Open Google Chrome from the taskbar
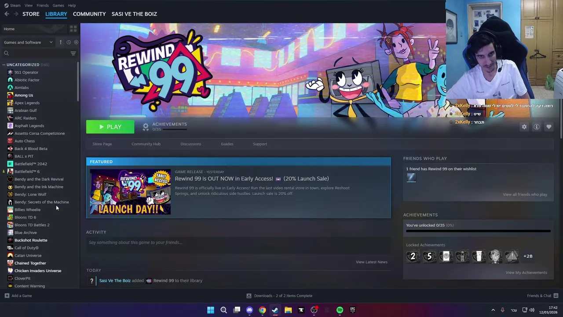563x317 pixels. [262, 310]
